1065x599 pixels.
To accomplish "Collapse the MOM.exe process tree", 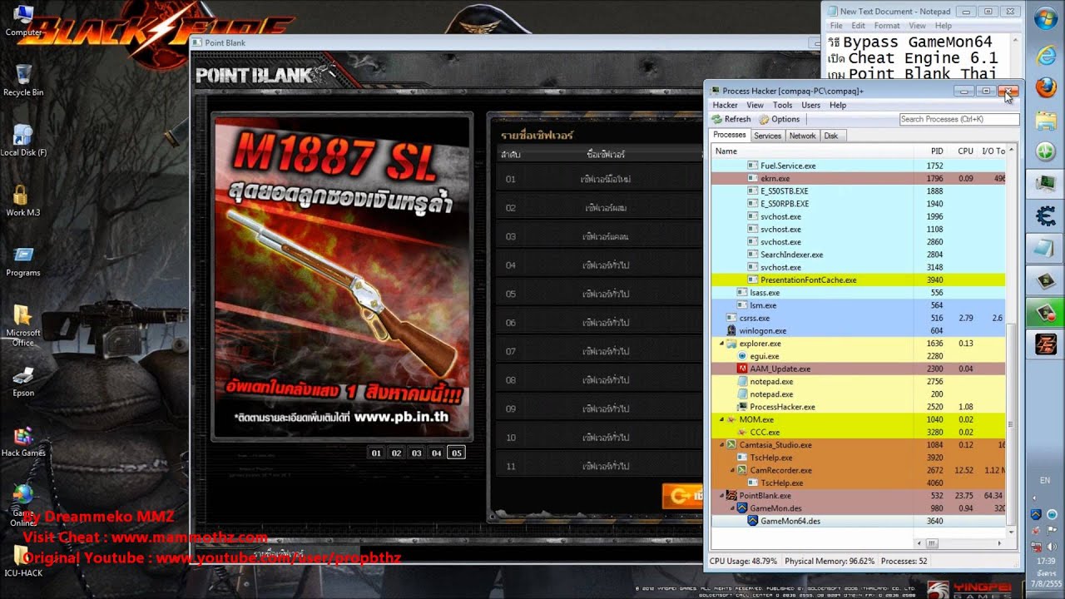I will click(x=722, y=419).
